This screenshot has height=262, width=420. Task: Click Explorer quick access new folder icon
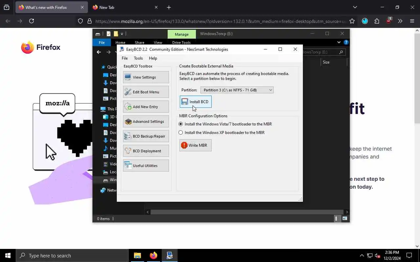(x=116, y=34)
